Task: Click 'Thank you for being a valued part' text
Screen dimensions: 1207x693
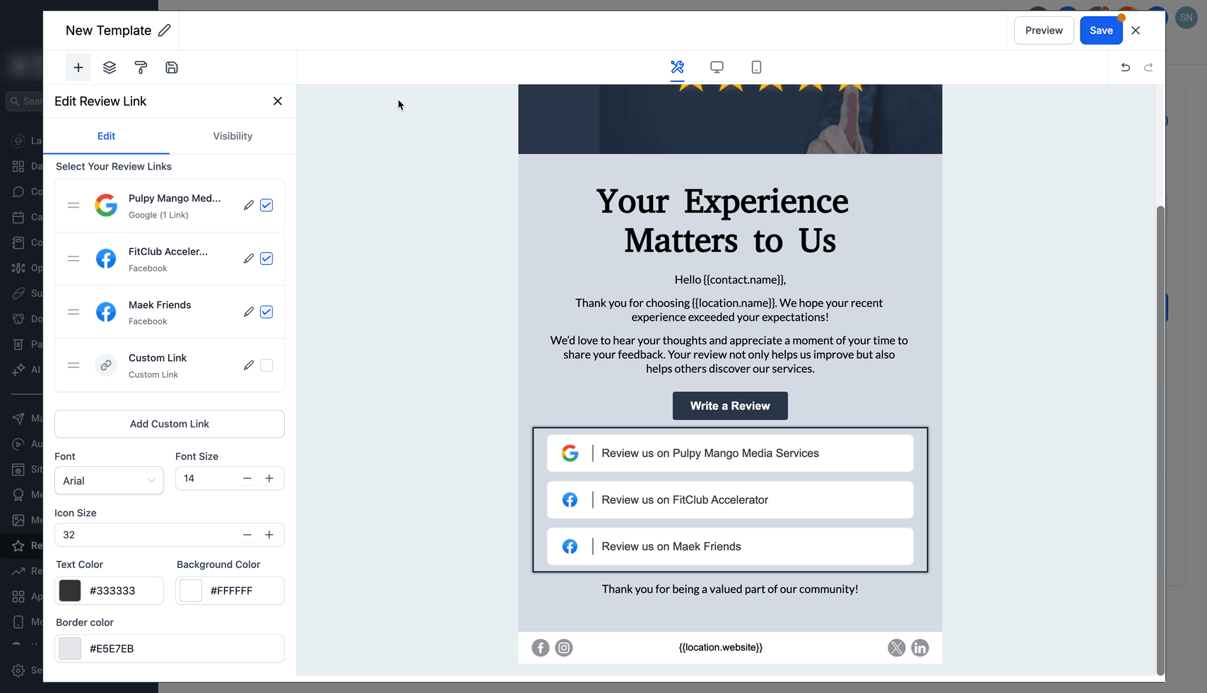Action: tap(730, 589)
